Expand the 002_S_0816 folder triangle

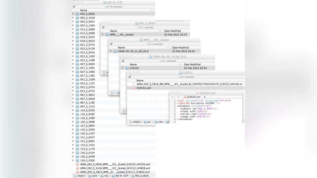tap(73, 14)
